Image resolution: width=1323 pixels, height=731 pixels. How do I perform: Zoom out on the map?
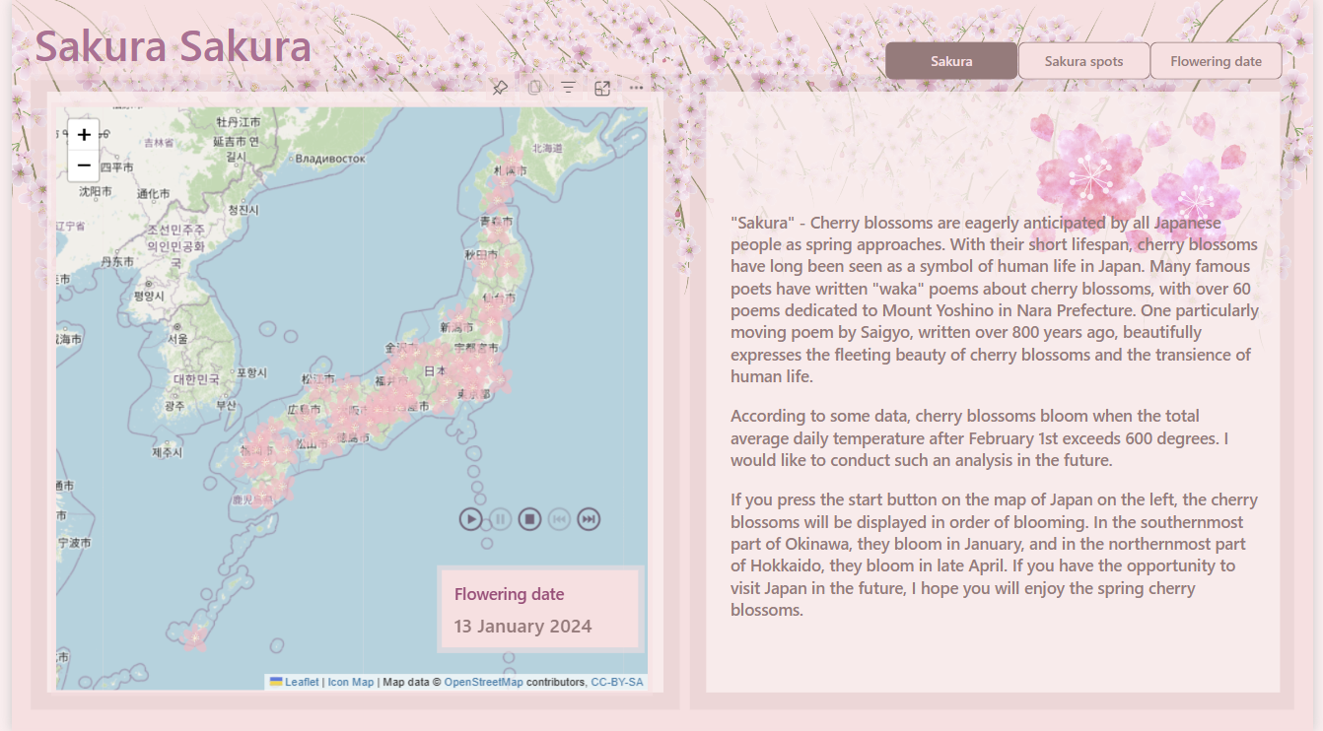pyautogui.click(x=84, y=165)
